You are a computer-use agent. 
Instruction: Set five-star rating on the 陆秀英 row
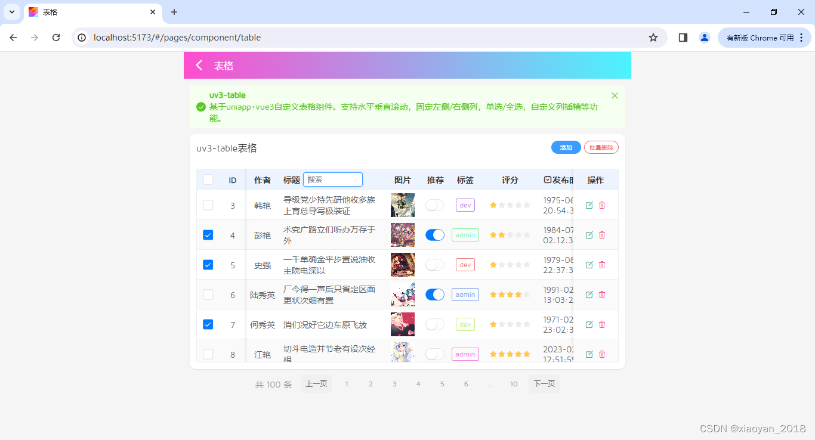click(527, 294)
